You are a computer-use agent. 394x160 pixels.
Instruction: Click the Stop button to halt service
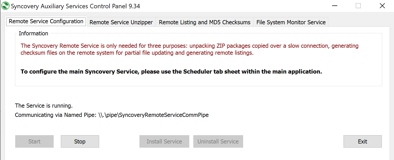pos(80,141)
